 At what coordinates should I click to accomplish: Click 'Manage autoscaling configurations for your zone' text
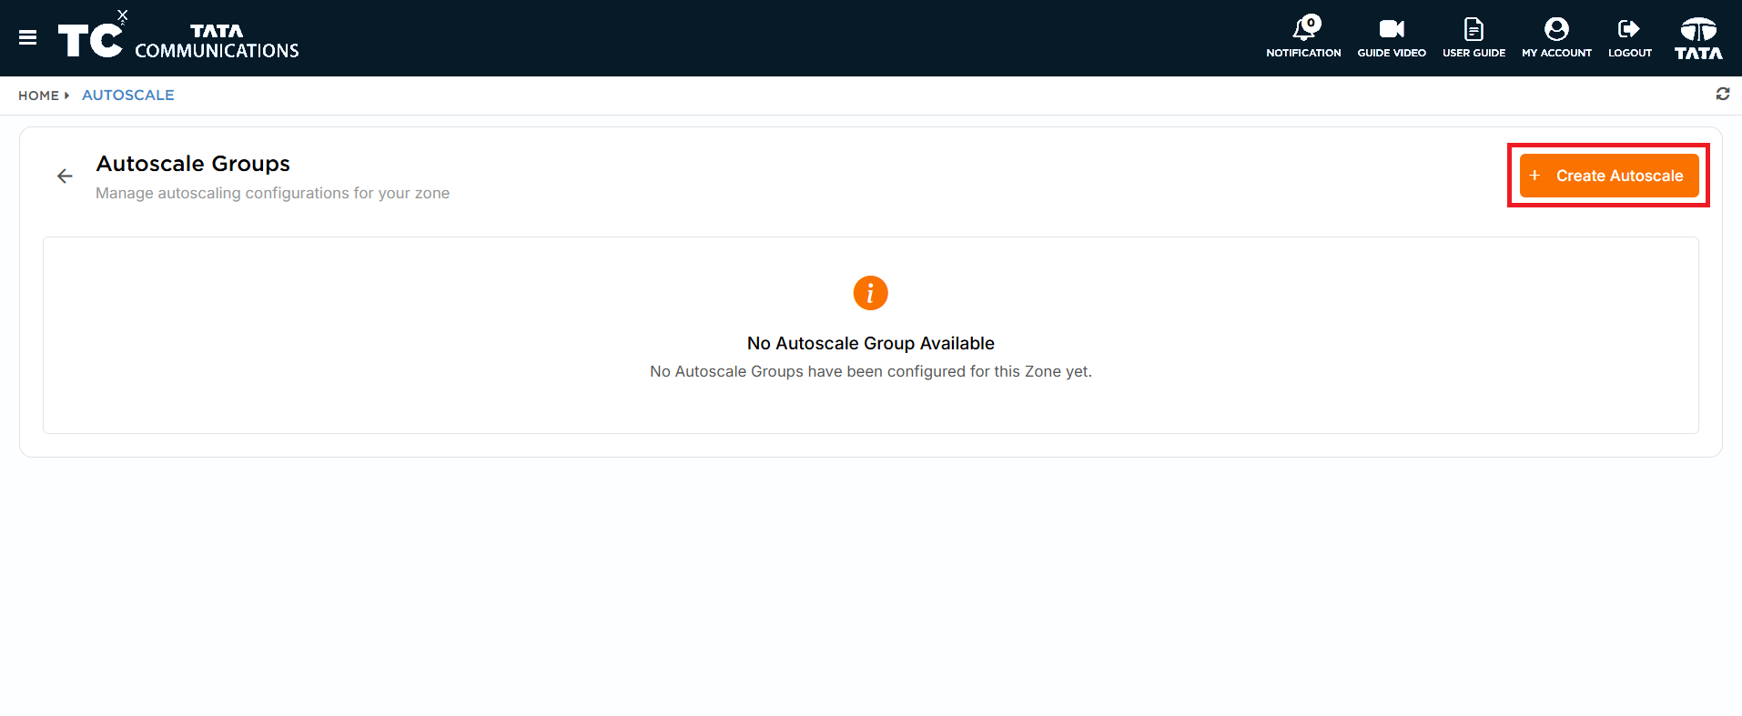click(x=272, y=193)
